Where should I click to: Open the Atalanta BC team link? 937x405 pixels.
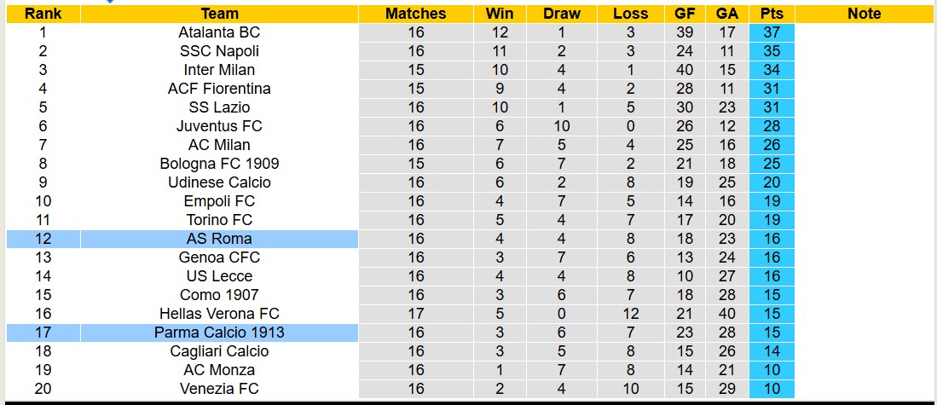(x=219, y=32)
